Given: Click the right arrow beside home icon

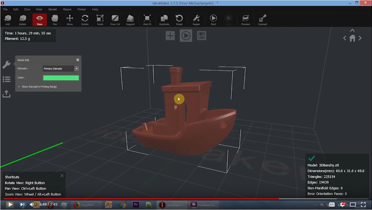Looking at the screenshot, I should pos(360,38).
